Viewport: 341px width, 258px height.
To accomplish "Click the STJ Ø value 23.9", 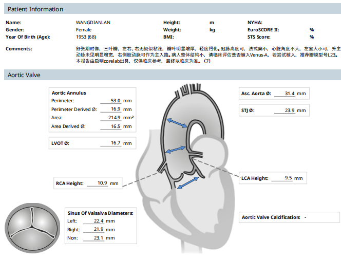I will (289, 110).
